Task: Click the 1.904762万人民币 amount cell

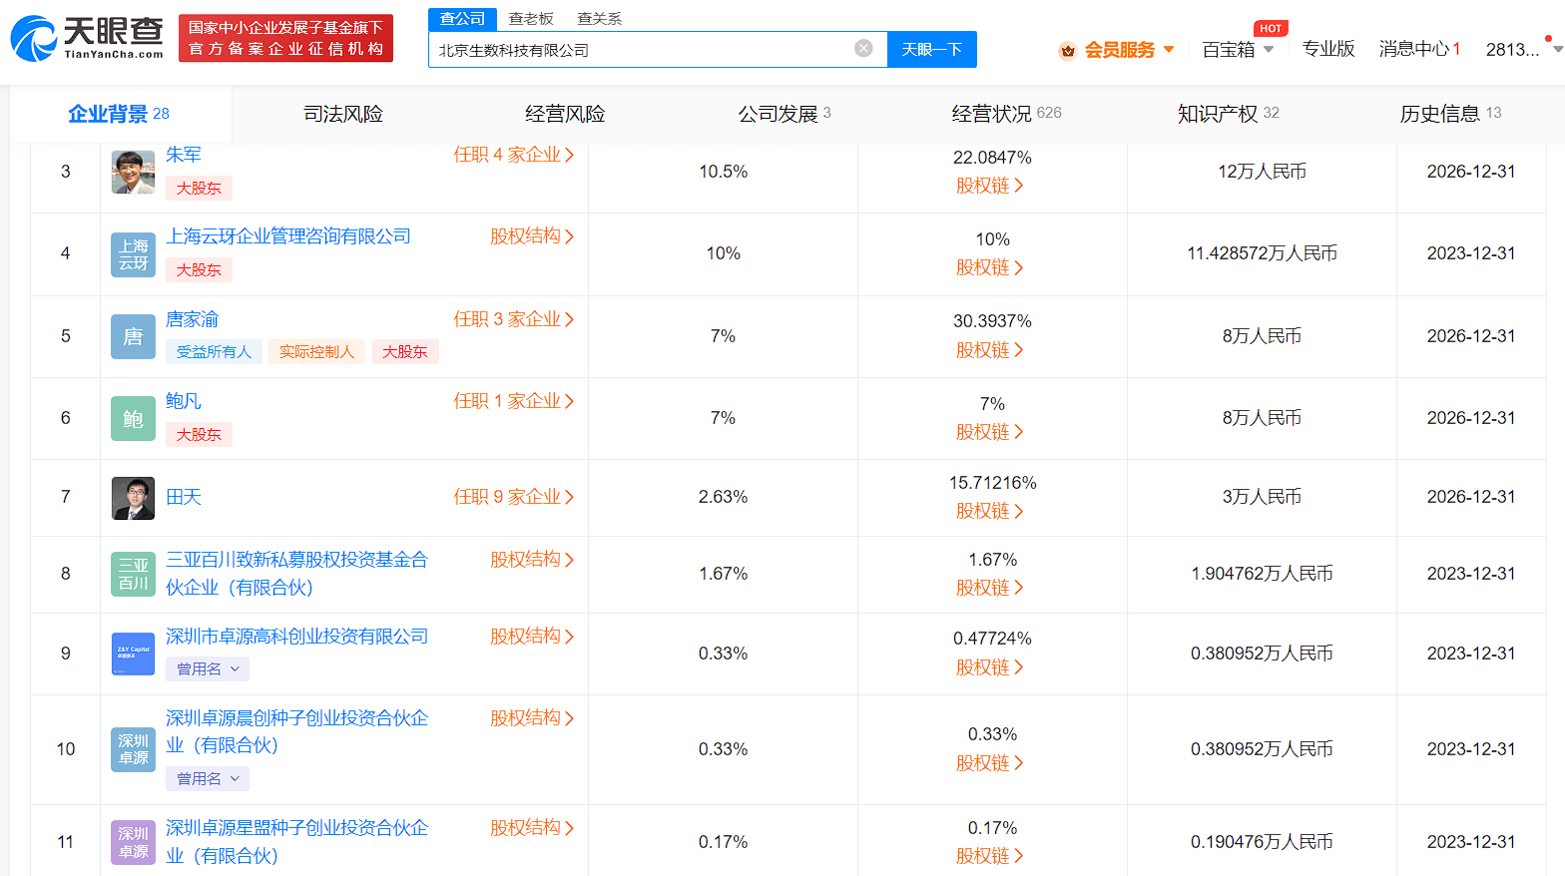Action: pos(1262,574)
